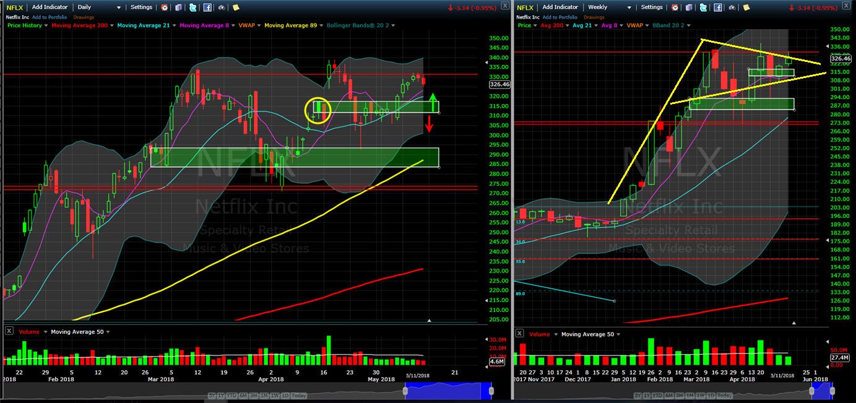Select 5Y range under Daily chart
This screenshot has width=856, height=403.
(212, 396)
